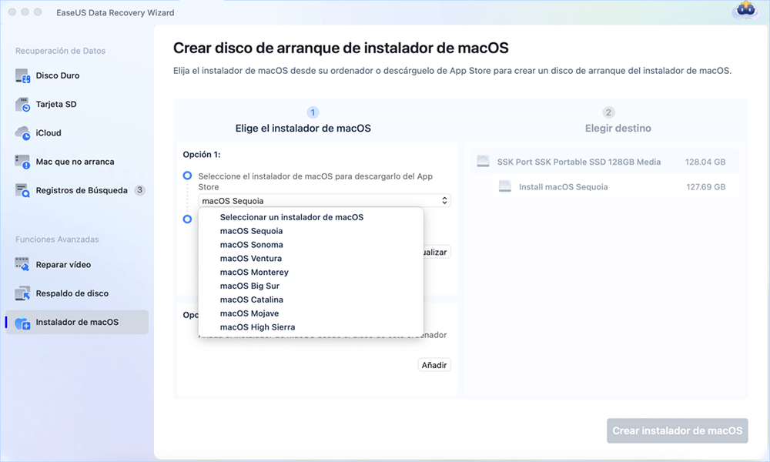Click the Tarjeta SD card icon
Viewport: 770px width, 462px height.
(x=22, y=104)
